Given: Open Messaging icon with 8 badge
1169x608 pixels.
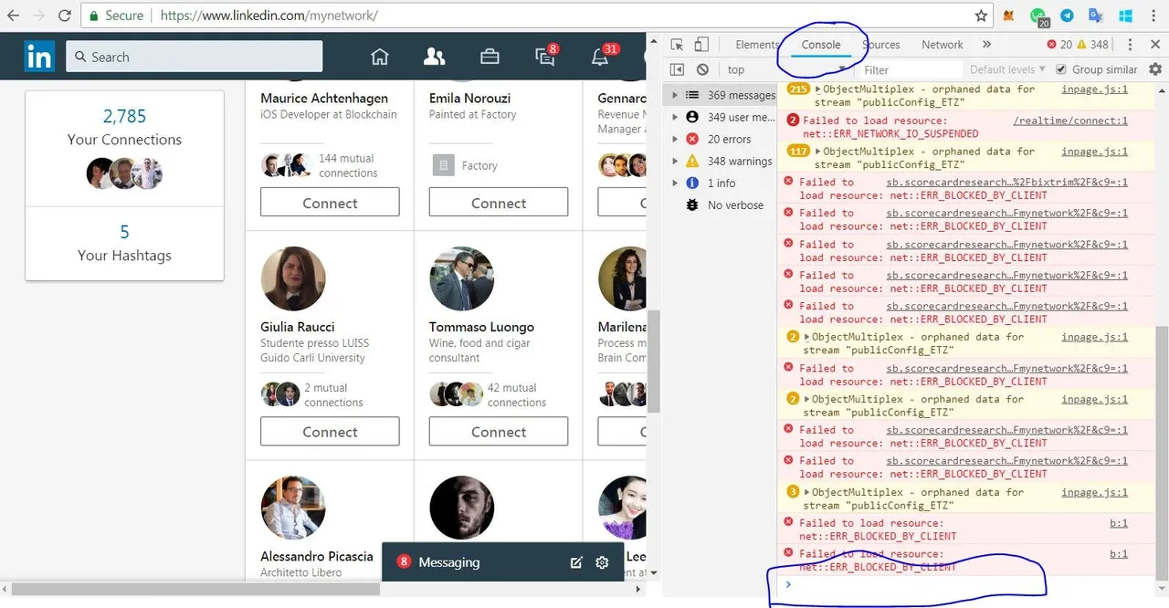Looking at the screenshot, I should [546, 56].
